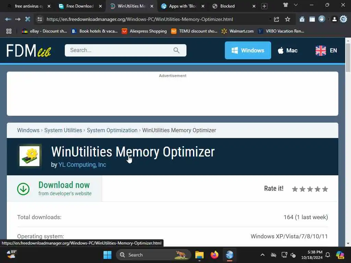The width and height of the screenshot is (351, 263).
Task: Open browser settings gear icon
Action: click(343, 19)
